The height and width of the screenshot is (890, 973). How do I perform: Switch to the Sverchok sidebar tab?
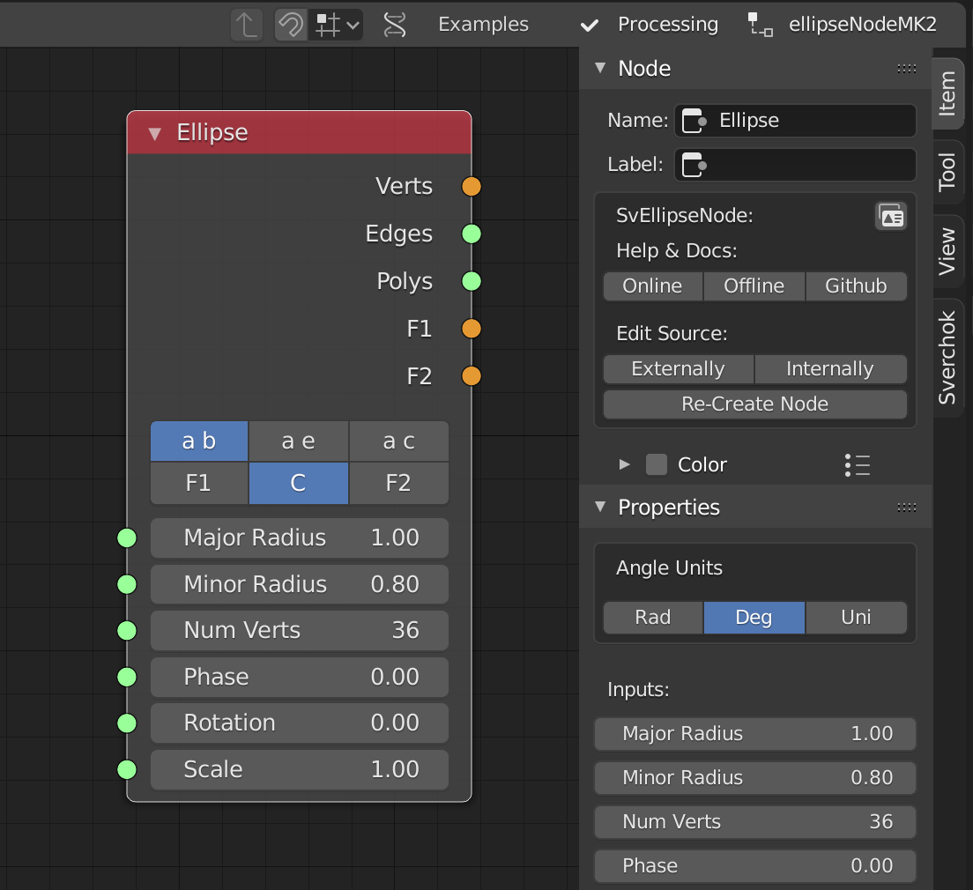(947, 358)
